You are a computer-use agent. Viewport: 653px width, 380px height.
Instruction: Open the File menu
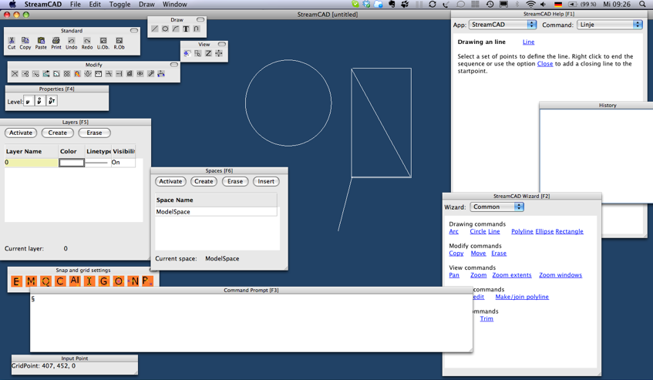[76, 4]
